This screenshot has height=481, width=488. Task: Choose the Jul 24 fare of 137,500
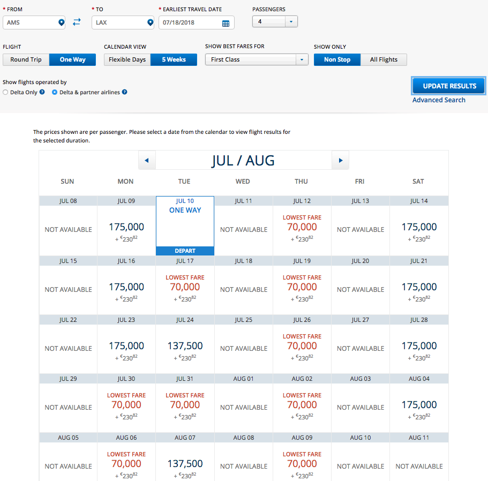coord(185,346)
